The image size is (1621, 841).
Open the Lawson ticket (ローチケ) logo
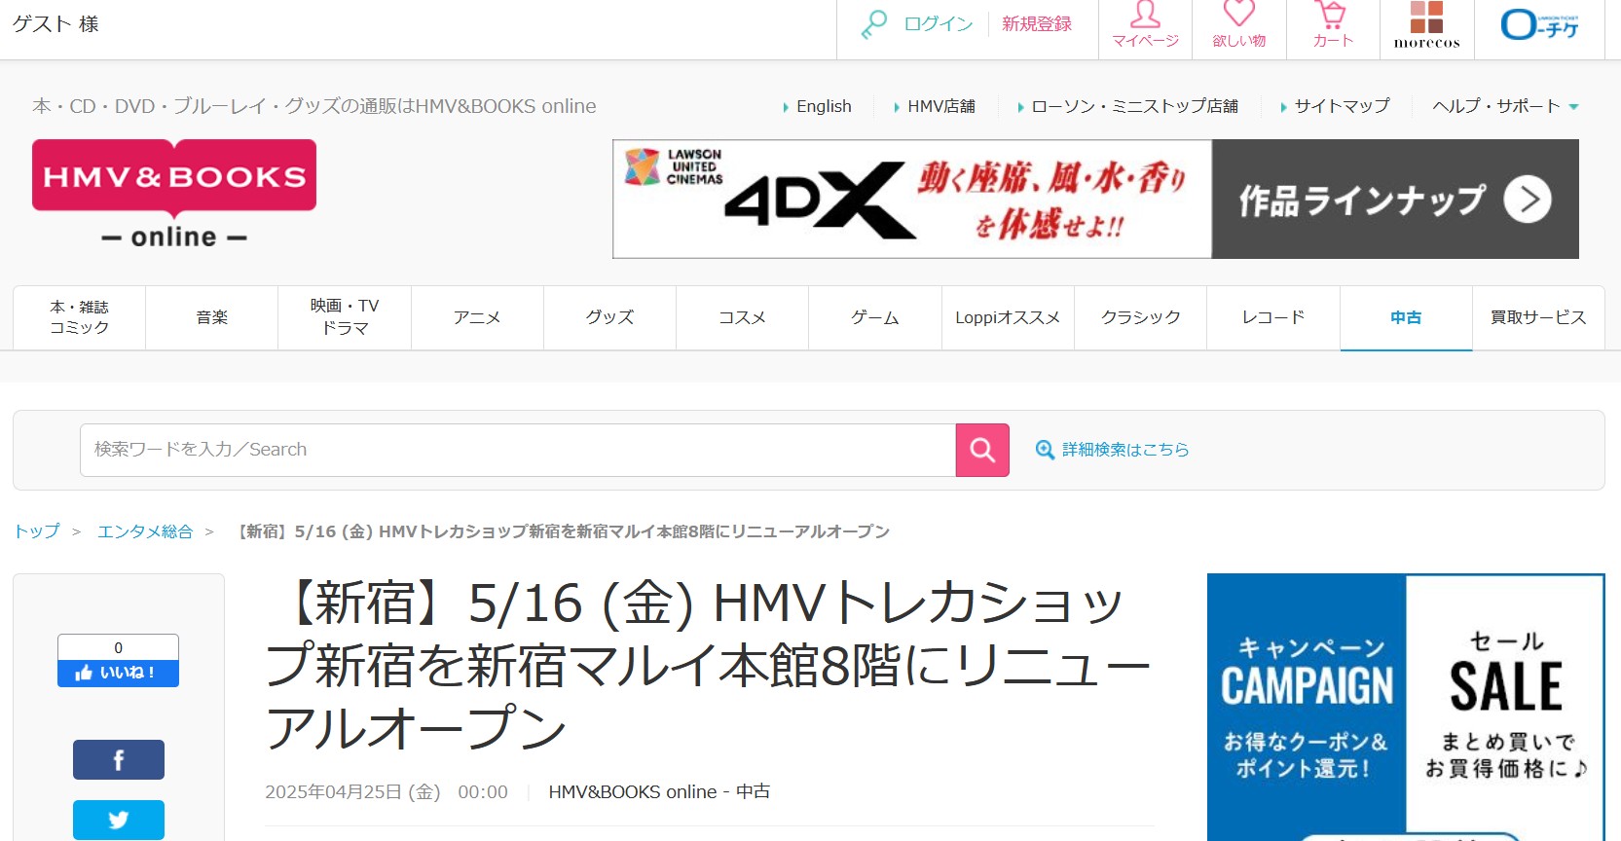click(1540, 24)
